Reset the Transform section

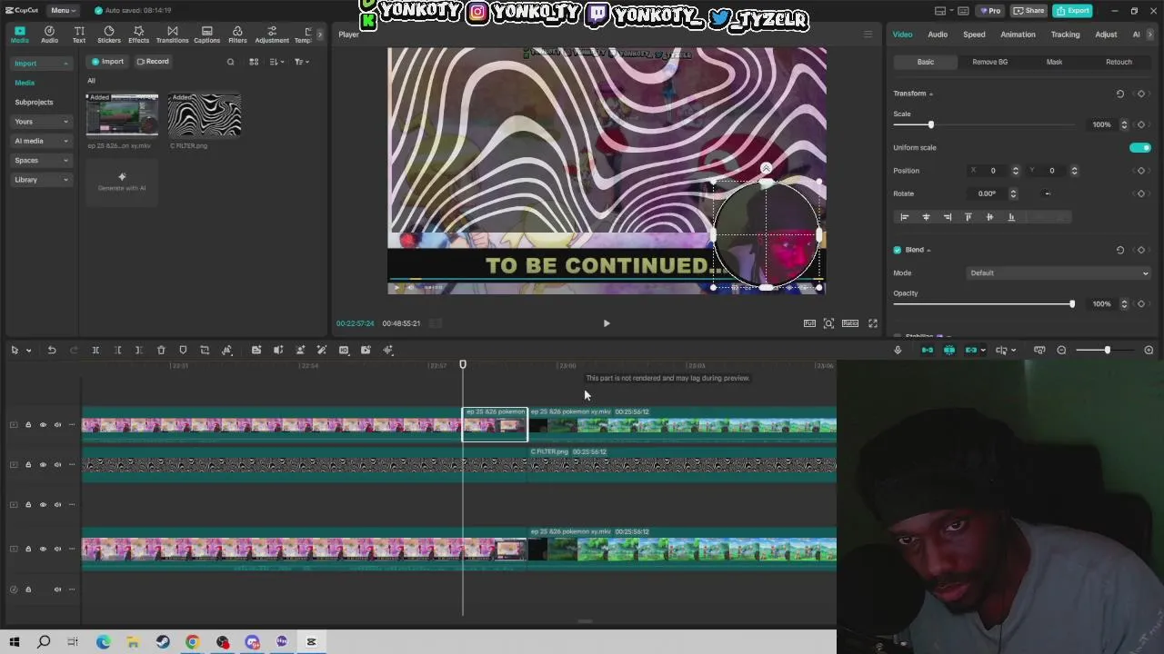click(1120, 94)
